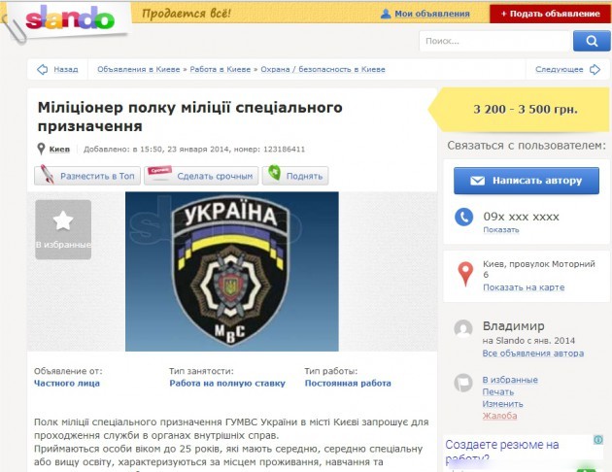The width and height of the screenshot is (612, 472).
Task: Add listing to favorites via star icon
Action: click(x=63, y=230)
